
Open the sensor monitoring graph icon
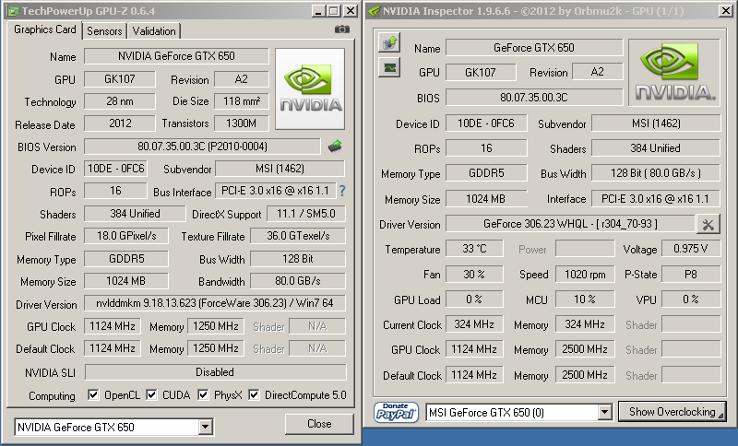pyautogui.click(x=389, y=67)
